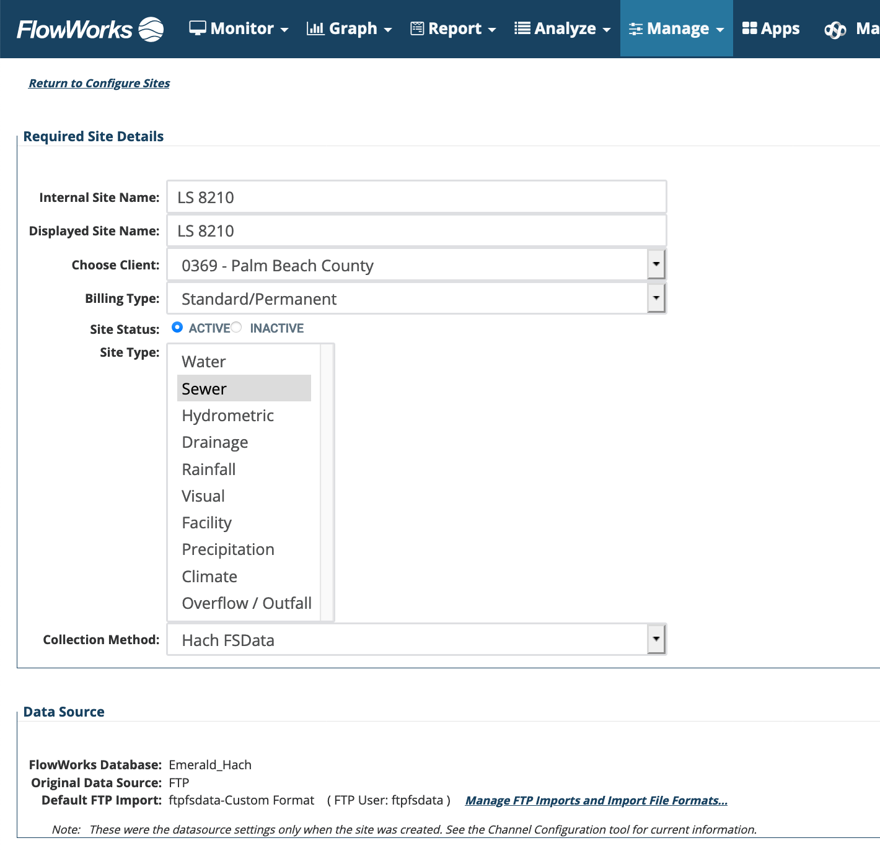Click the Emerald_Hach database value
Screen dimensions: 880x851
[x=210, y=765]
